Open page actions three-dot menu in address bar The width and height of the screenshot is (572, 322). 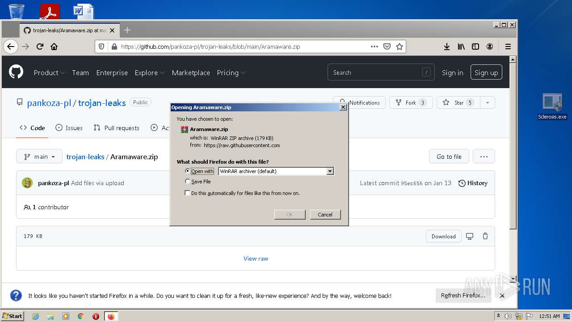[x=374, y=47]
